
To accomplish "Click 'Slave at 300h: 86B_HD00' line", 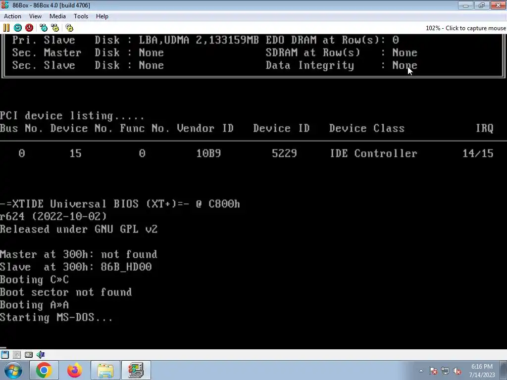I will pyautogui.click(x=76, y=267).
